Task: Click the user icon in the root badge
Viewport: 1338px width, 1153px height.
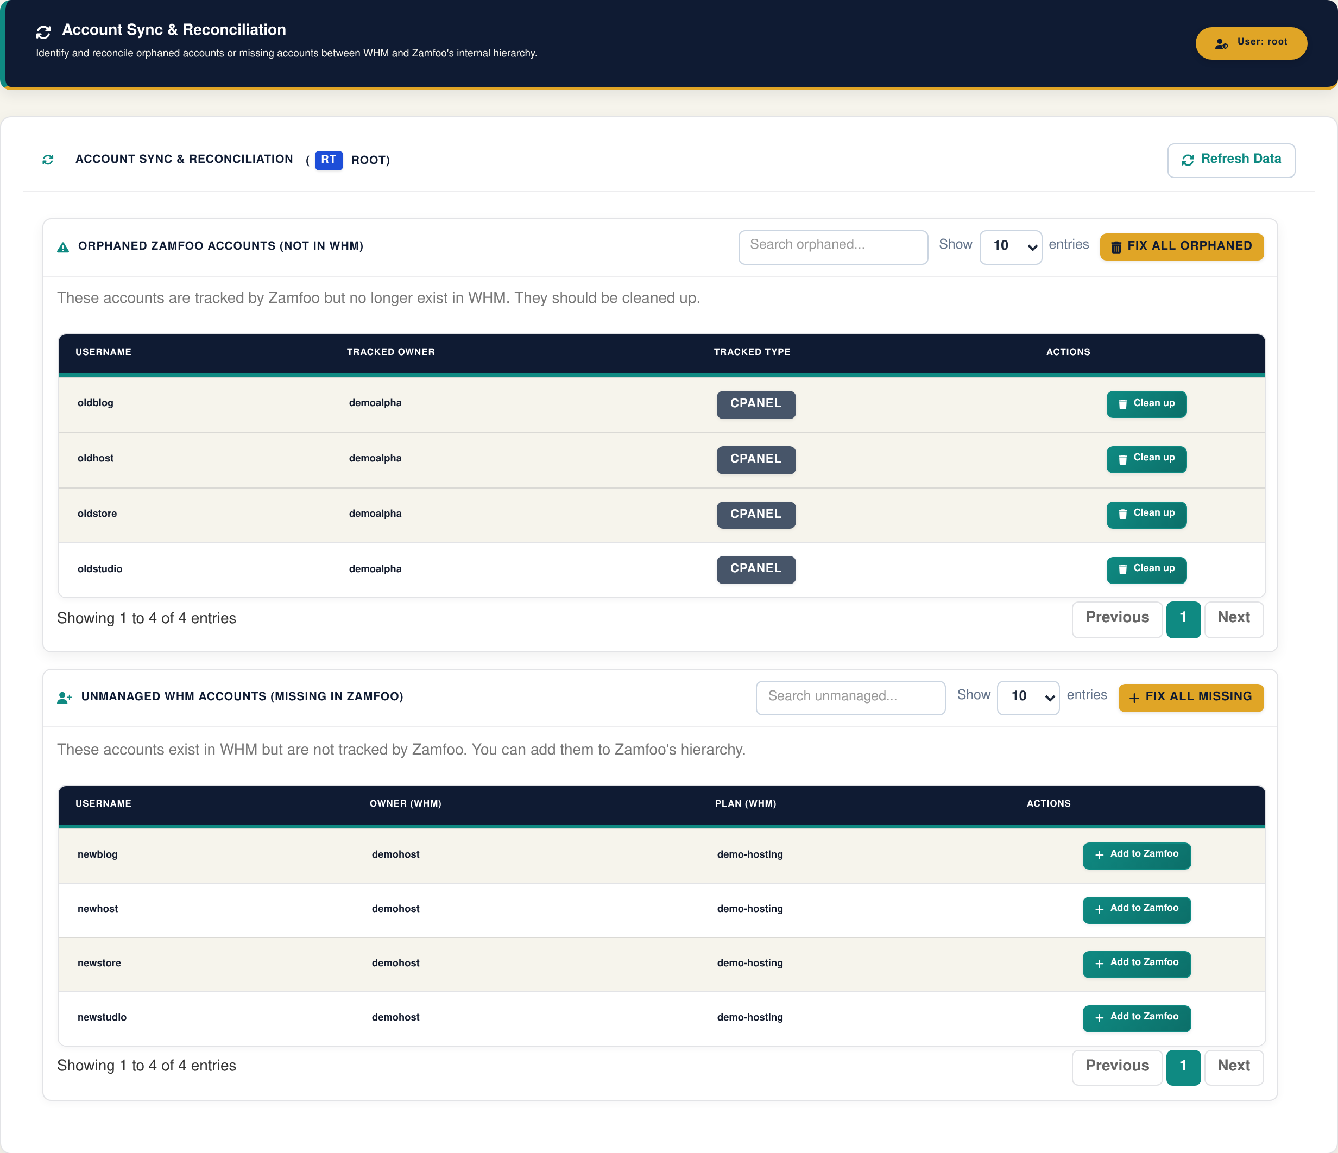Action: point(1221,43)
